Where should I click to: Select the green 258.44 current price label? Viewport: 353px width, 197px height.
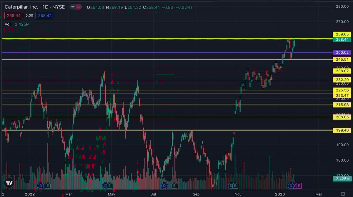coord(342,40)
